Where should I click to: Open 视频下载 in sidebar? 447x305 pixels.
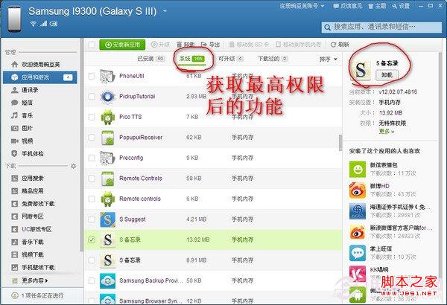tap(40, 254)
